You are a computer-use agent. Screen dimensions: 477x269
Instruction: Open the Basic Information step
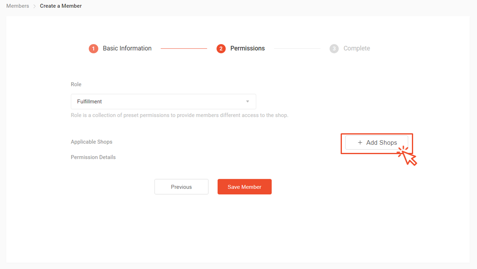tap(127, 48)
